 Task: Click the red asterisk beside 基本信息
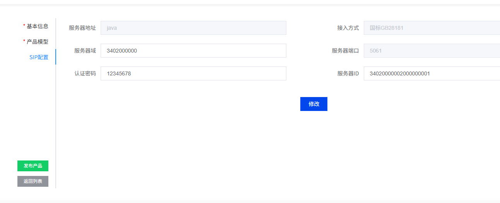(24, 26)
